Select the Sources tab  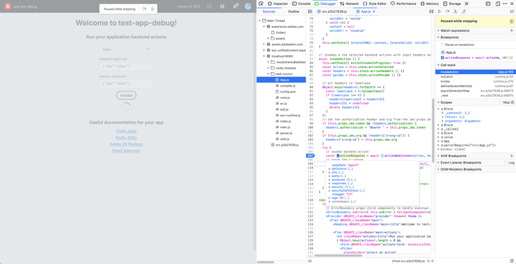click(269, 12)
